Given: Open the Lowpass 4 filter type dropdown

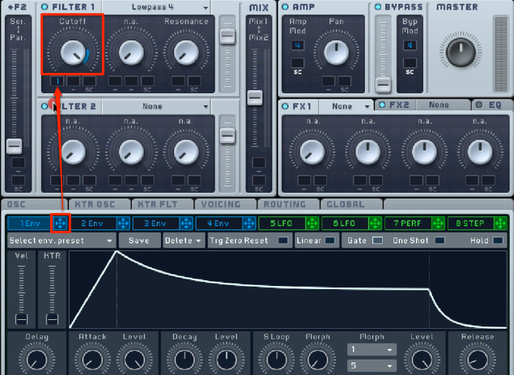Looking at the screenshot, I should pos(156,7).
